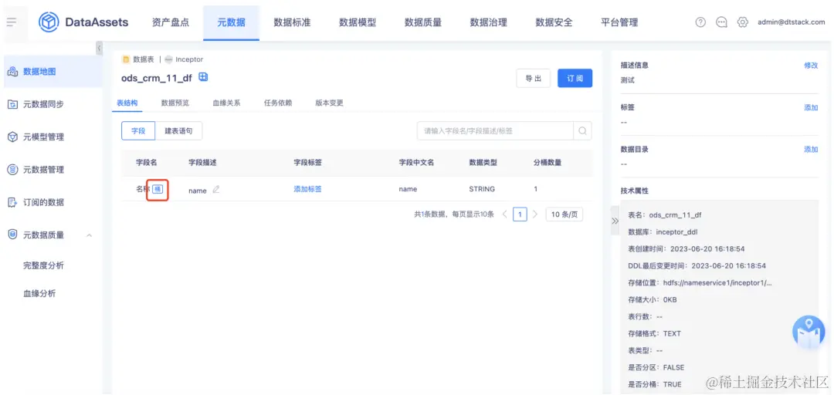Screen dimensions: 834x395
Task: Switch to the 版本变更 tab
Action: click(x=329, y=103)
